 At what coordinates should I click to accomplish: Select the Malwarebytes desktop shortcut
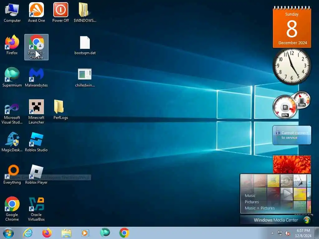tap(36, 77)
